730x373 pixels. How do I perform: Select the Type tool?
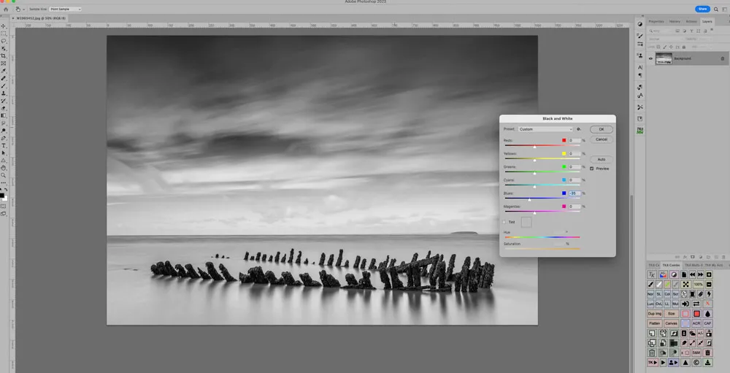click(3, 145)
